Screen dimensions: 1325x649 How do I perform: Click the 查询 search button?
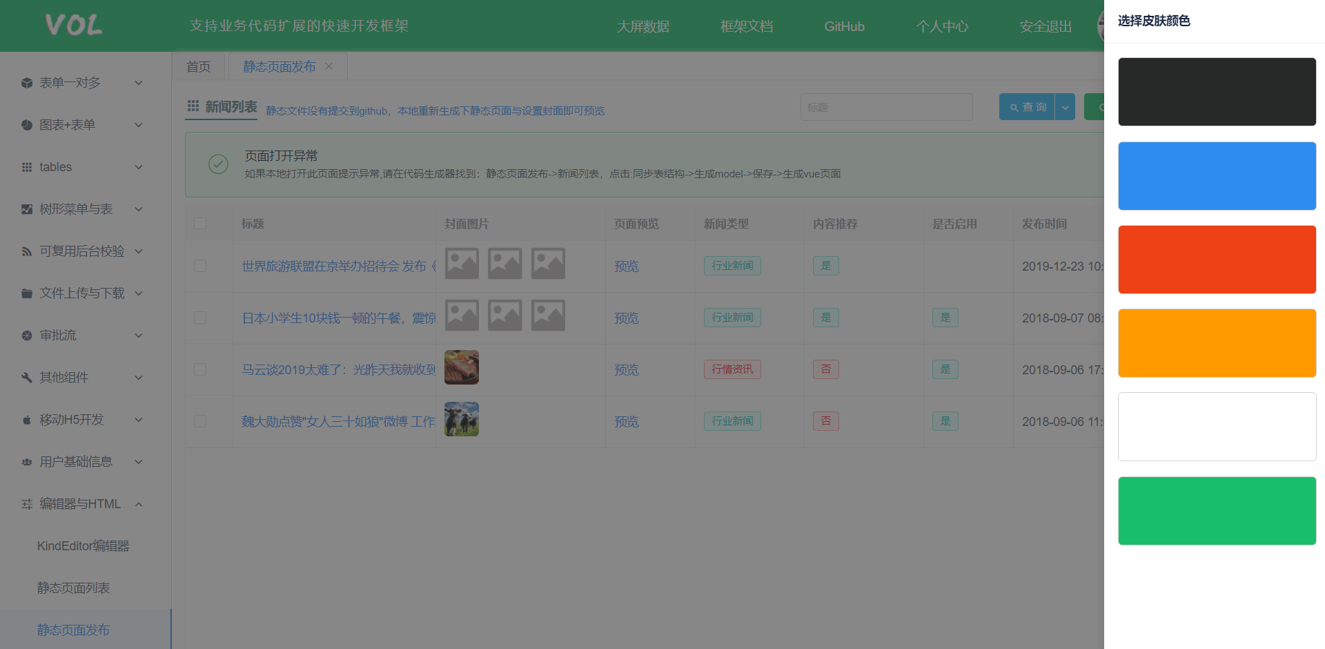tap(1027, 107)
